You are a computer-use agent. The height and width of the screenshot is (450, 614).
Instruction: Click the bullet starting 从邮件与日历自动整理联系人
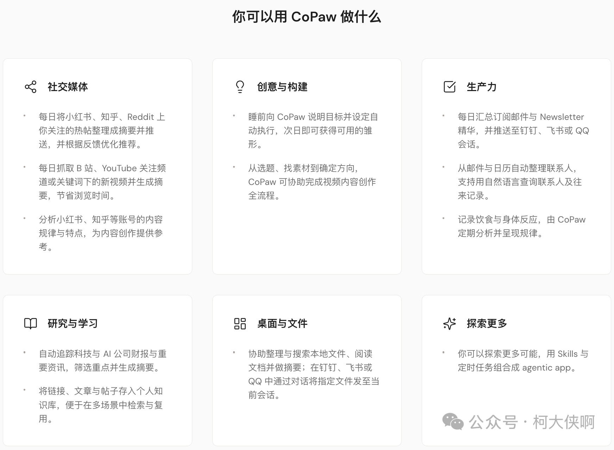click(520, 182)
